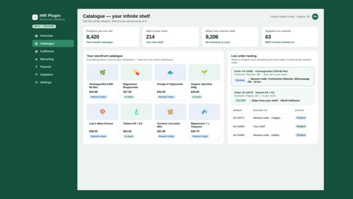The image size is (353, 199).
Task: Click the Fulfilment sidebar icon
Action: (x=36, y=51)
